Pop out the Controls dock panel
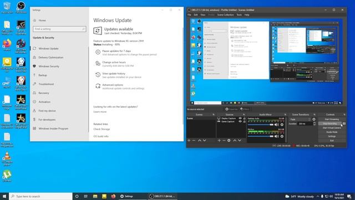Image resolution: width=355 pixels, height=200 pixels. pos(344,114)
